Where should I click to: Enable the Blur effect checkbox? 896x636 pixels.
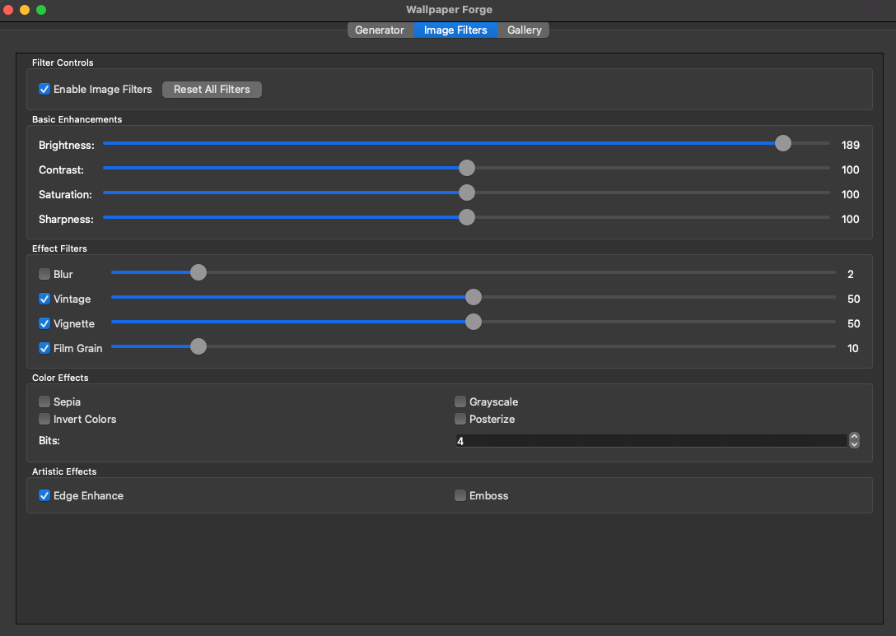(x=44, y=274)
